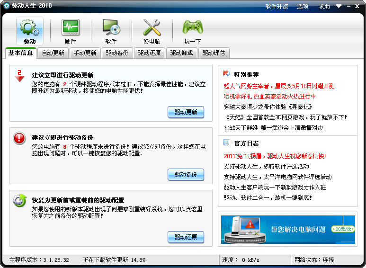Open the 求助 help menu
Viewport: 366px width, 268px height.
point(324,6)
